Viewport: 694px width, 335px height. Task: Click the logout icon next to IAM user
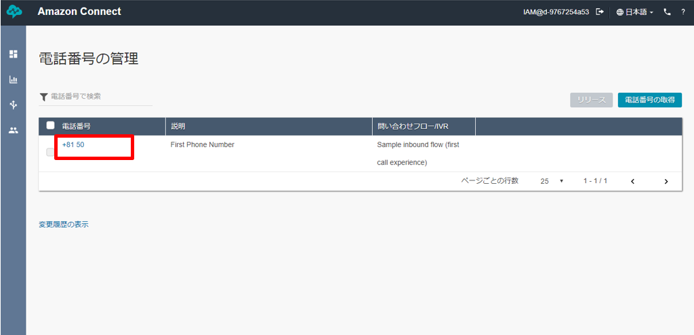(x=600, y=12)
